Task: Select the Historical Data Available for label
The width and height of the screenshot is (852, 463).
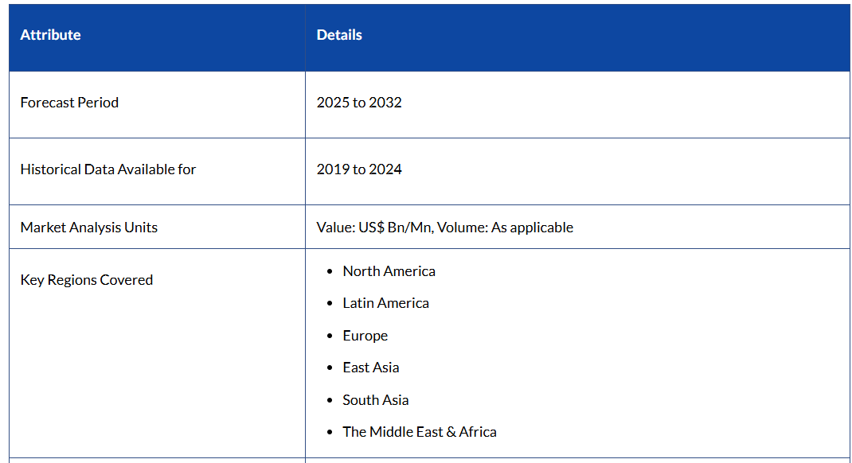Action: [107, 169]
